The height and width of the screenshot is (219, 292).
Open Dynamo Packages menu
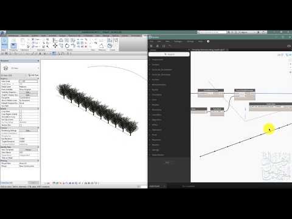tap(178, 41)
